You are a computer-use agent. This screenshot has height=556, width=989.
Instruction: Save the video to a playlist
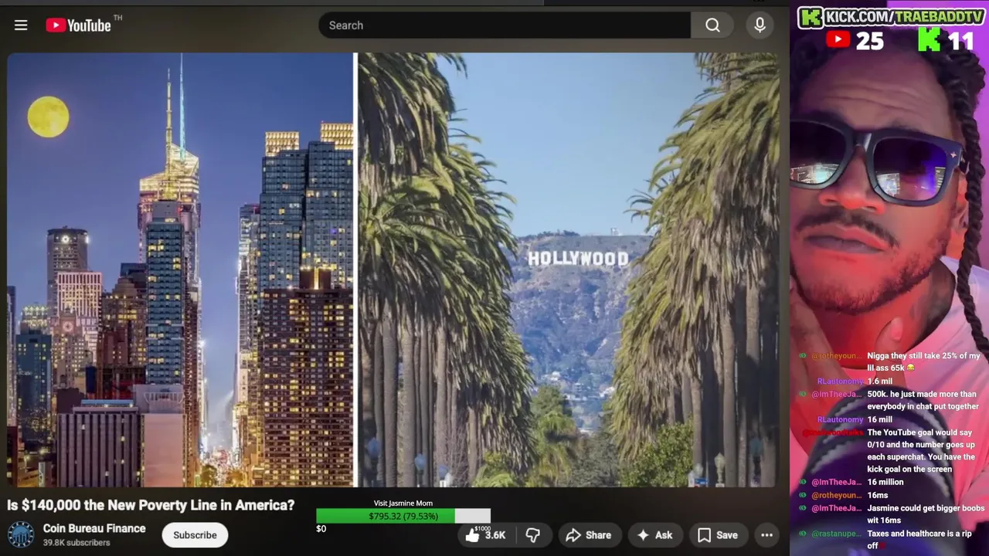(x=718, y=534)
